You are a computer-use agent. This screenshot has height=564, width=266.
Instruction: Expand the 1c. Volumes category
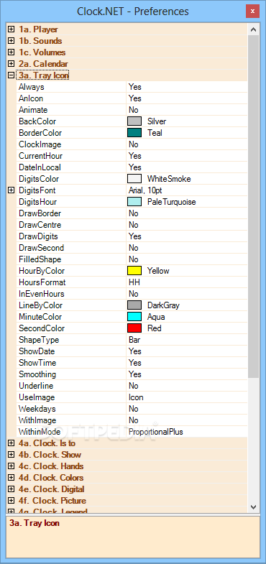pyautogui.click(x=12, y=52)
